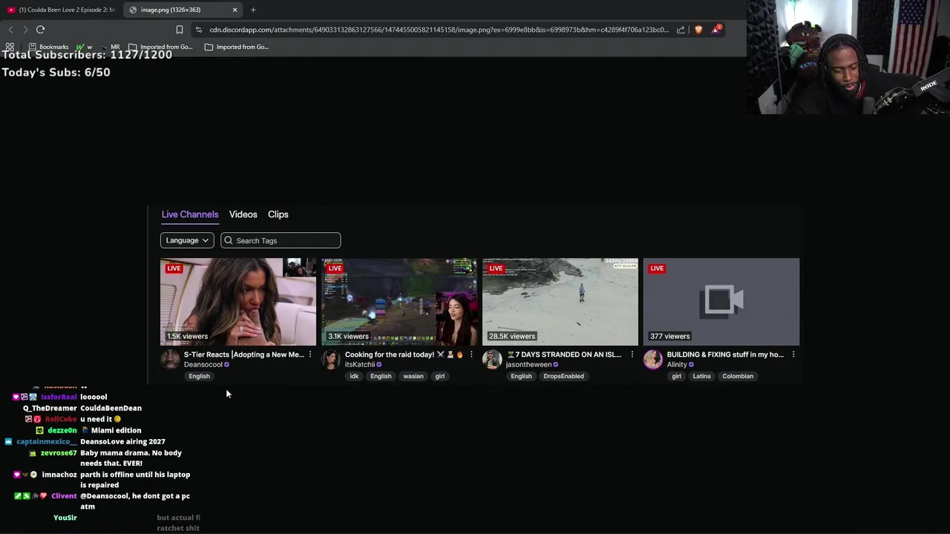Go forward to the next page
The height and width of the screenshot is (534, 950).
pyautogui.click(x=25, y=30)
